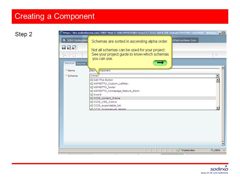Open the Schema dropdown arrow
The height and width of the screenshot is (180, 240).
point(217,75)
